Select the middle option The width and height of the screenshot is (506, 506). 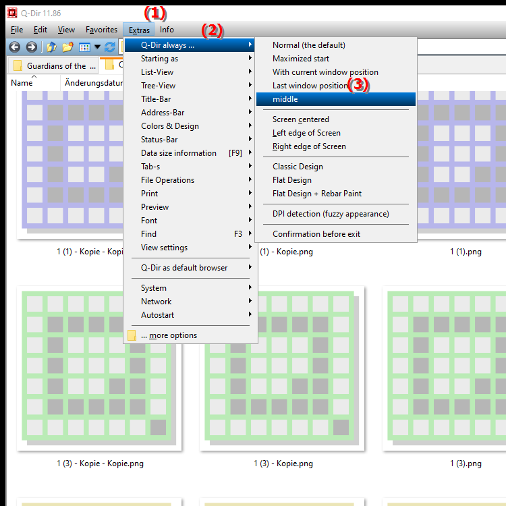pyautogui.click(x=336, y=99)
